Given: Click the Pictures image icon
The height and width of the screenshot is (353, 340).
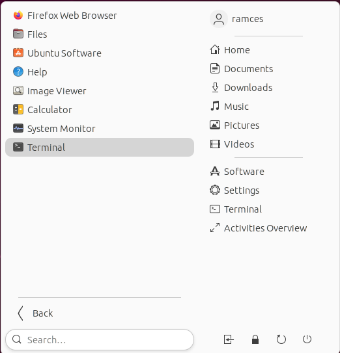Looking at the screenshot, I should [215, 125].
